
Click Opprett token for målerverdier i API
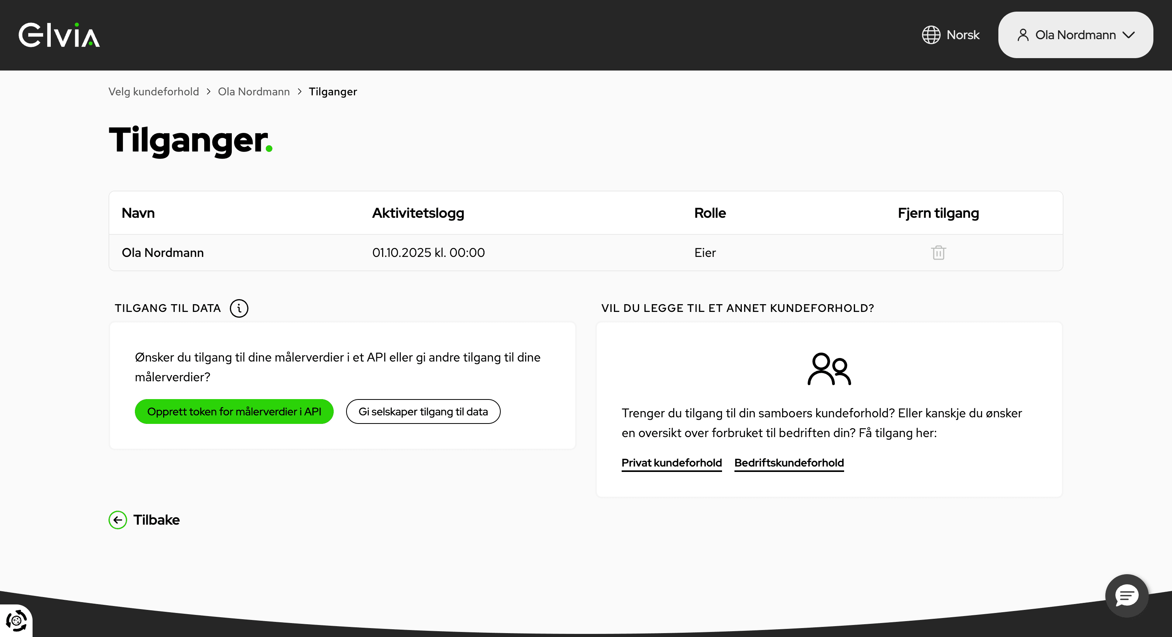coord(234,411)
